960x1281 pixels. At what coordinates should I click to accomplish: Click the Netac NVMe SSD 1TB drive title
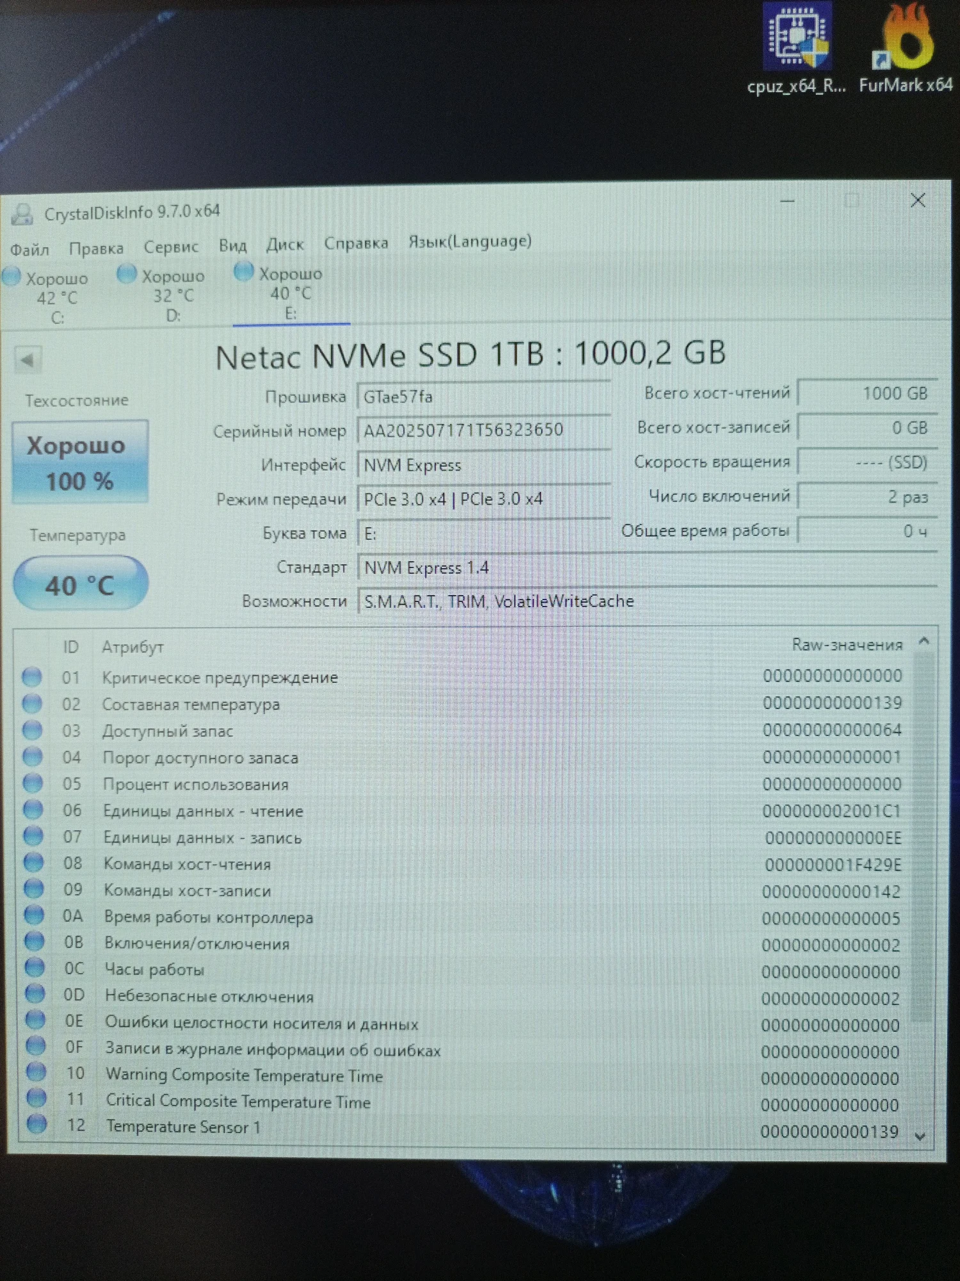coord(470,355)
